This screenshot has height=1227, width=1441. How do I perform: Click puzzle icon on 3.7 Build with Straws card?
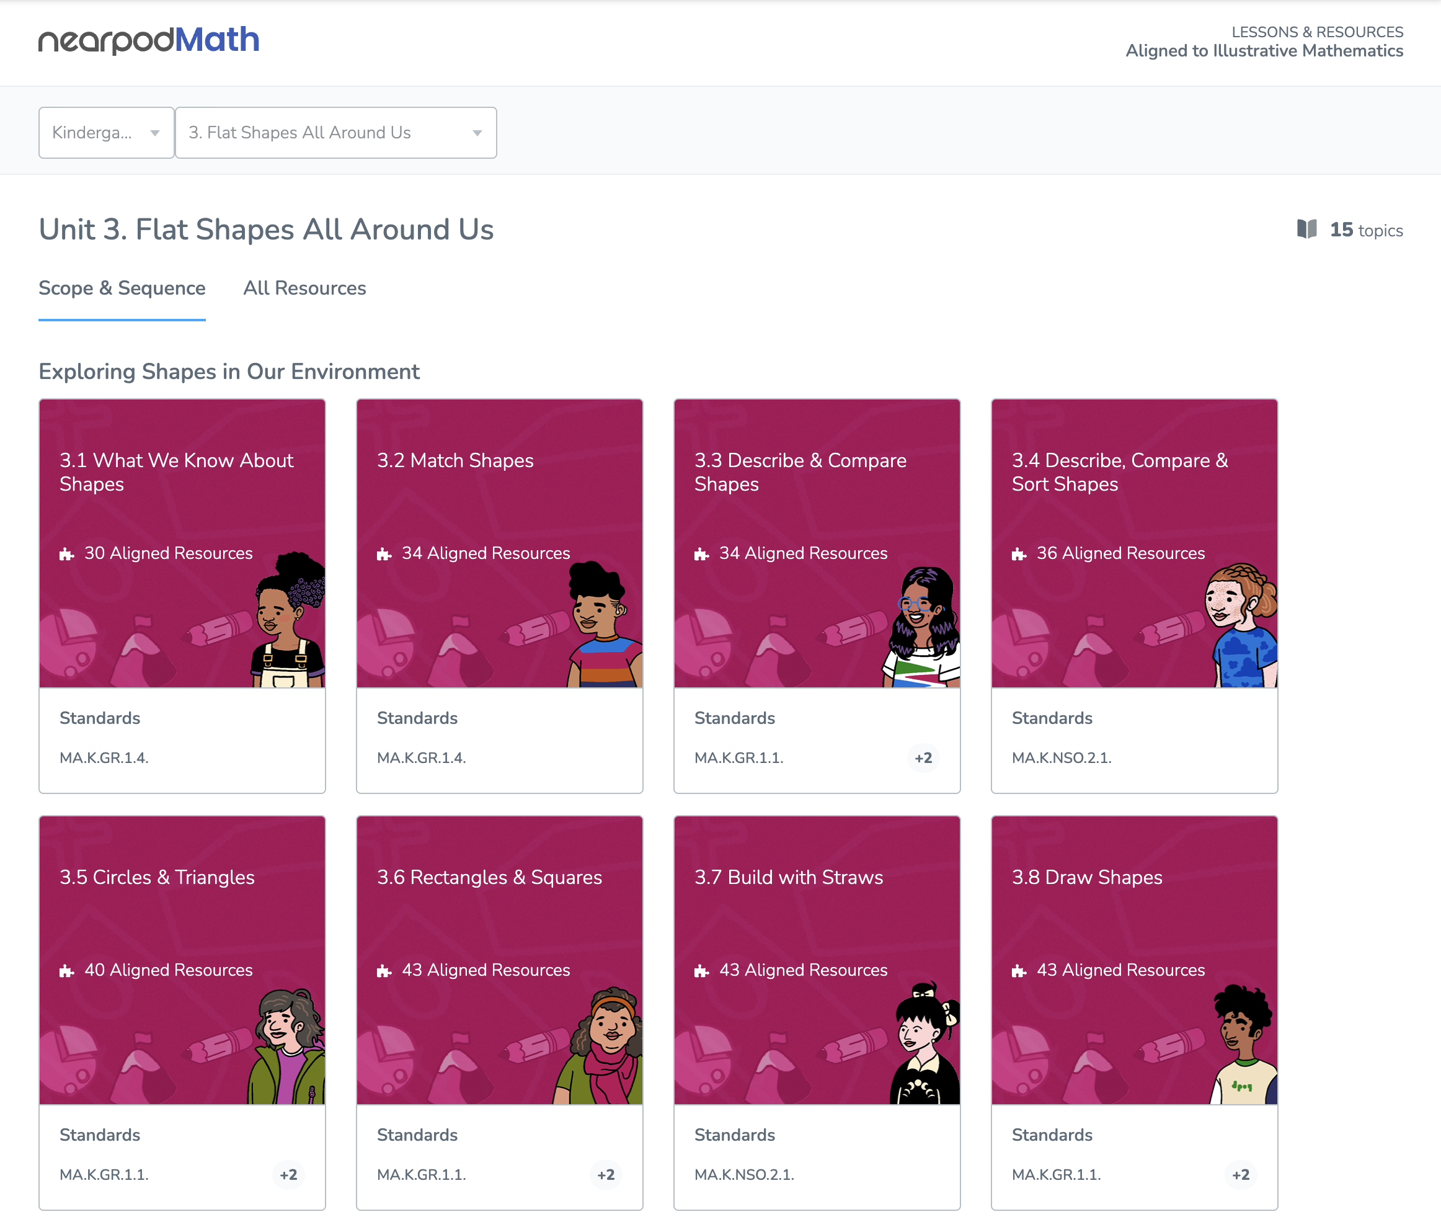(x=702, y=970)
